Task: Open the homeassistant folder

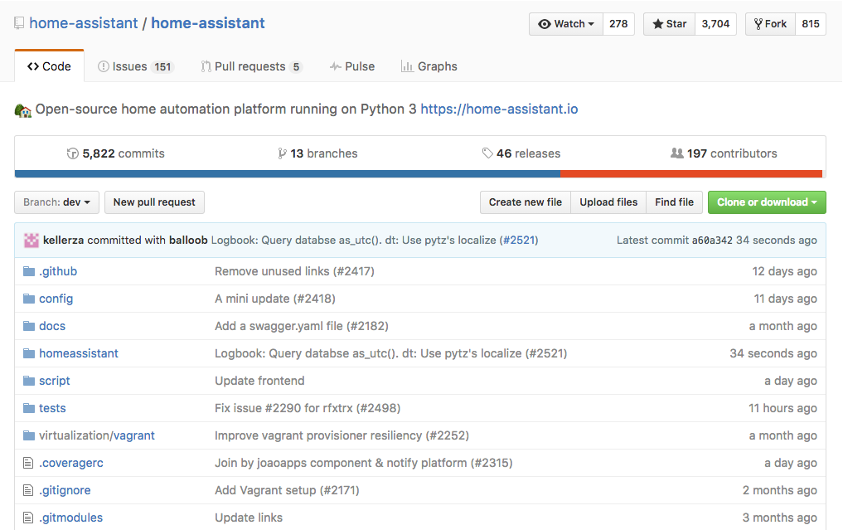Action: [x=79, y=353]
